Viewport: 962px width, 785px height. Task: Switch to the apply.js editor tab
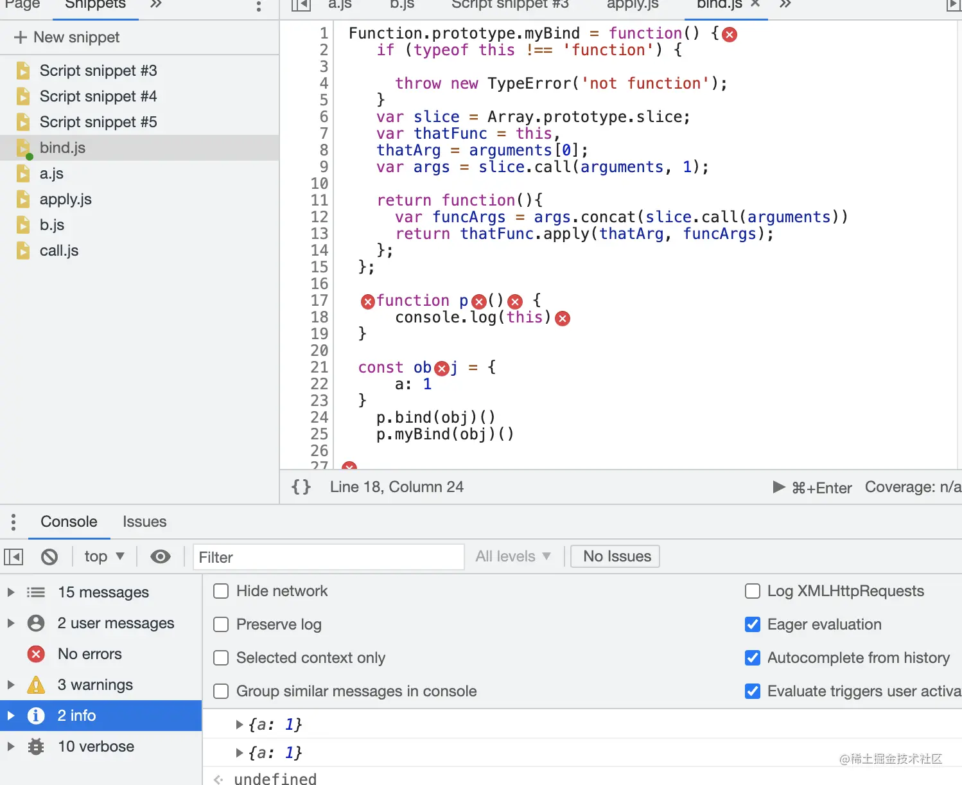633,5
